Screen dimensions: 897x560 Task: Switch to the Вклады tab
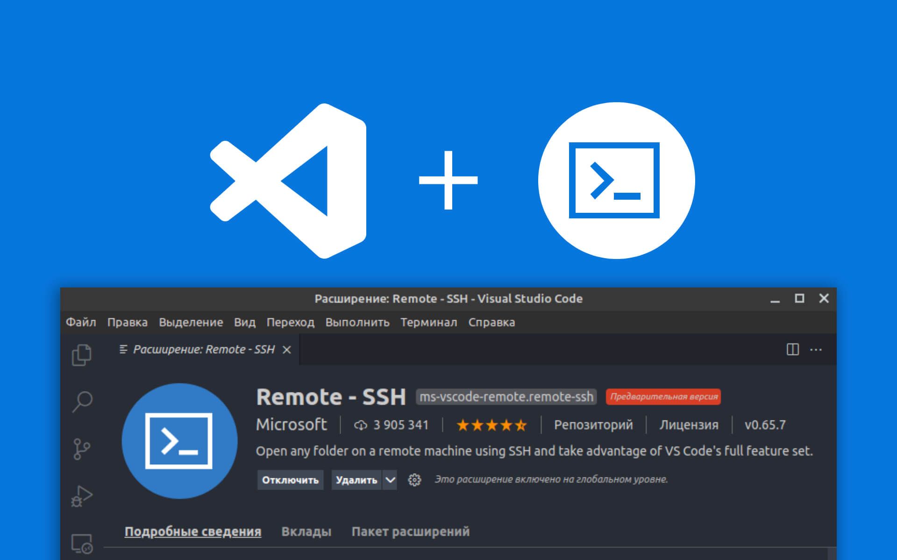coord(306,532)
